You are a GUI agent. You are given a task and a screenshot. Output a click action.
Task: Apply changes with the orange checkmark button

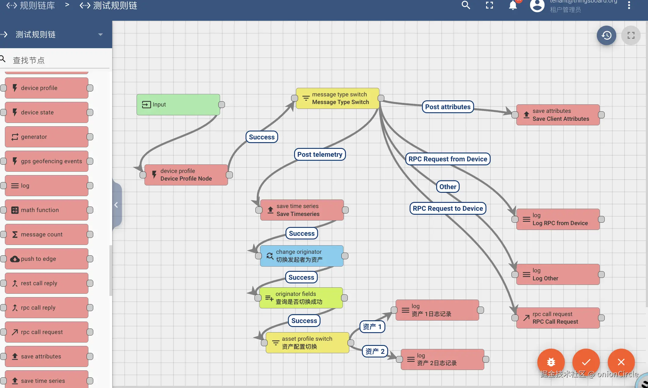[x=586, y=362]
